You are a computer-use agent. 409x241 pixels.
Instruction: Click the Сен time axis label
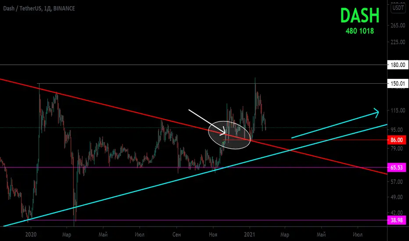point(176,234)
